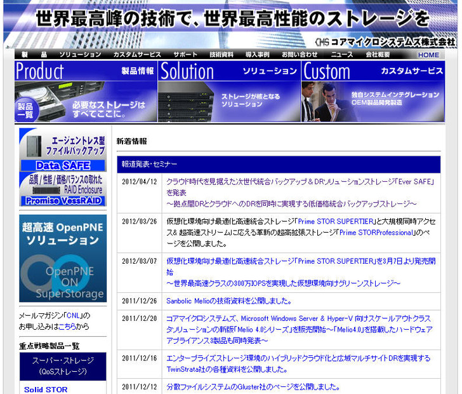
Task: Click the round 製品一覧 badge
Action: coord(25,111)
